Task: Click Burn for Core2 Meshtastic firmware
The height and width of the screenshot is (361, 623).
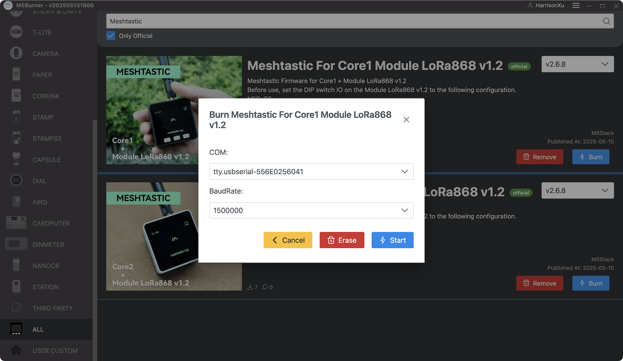Action: tap(591, 283)
